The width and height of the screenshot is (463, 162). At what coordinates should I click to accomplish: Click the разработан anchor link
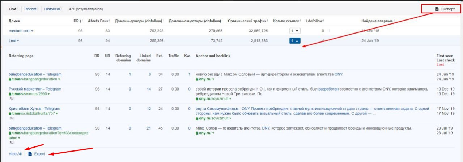click(328, 89)
